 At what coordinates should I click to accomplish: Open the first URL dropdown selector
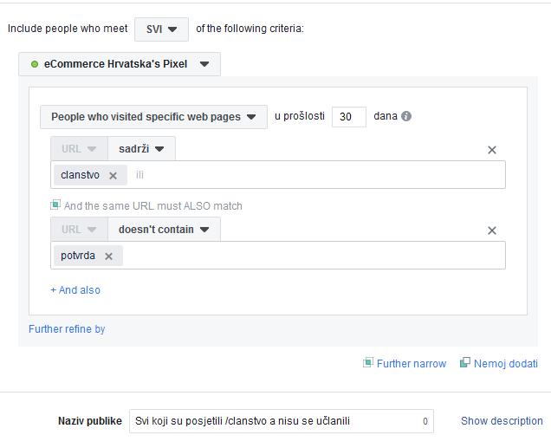click(79, 149)
